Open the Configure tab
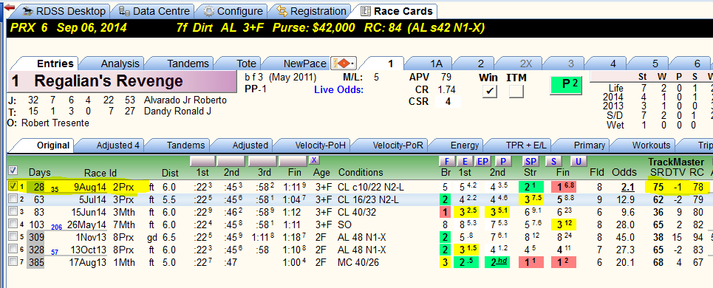Image resolution: width=713 pixels, height=288 pixels. [x=233, y=11]
